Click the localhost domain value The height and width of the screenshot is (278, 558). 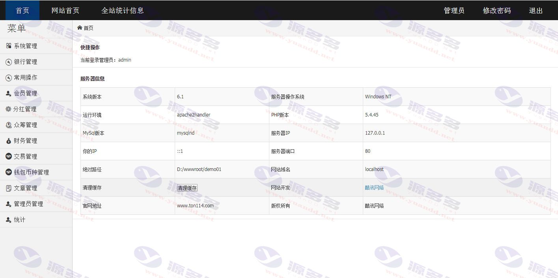coord(374,169)
